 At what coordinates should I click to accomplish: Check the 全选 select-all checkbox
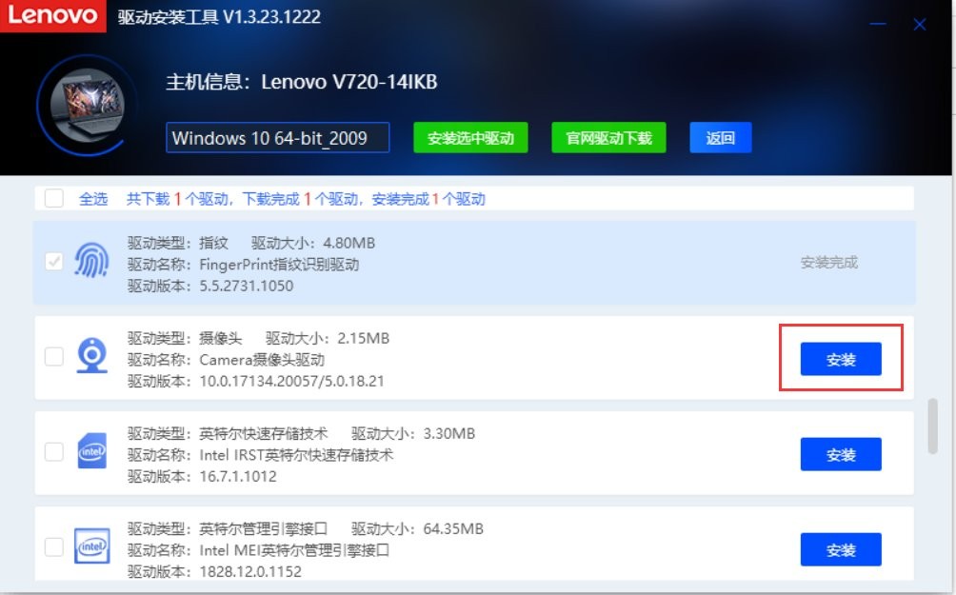click(54, 198)
